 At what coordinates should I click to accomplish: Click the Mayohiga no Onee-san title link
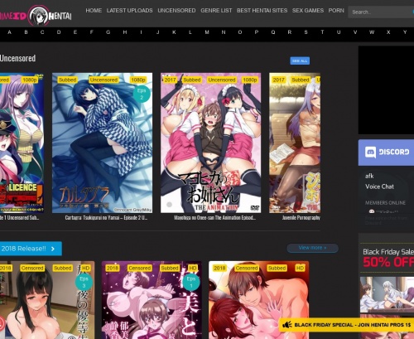tap(214, 218)
